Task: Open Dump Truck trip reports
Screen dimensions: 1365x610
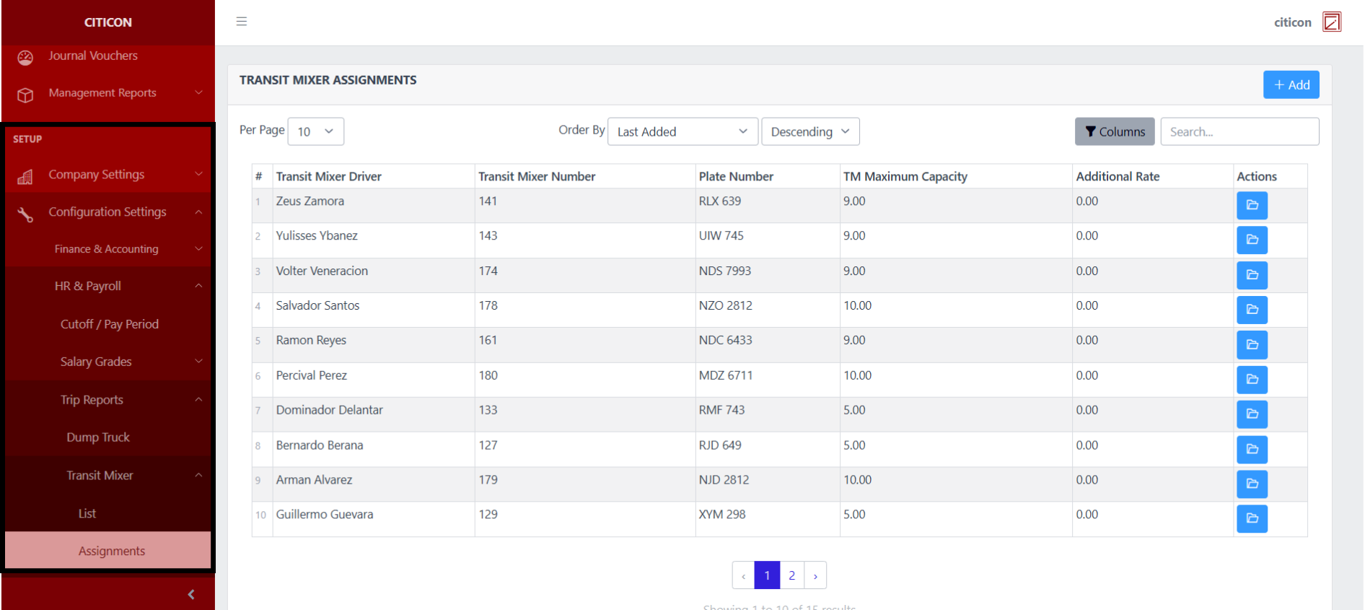Action: click(x=98, y=437)
